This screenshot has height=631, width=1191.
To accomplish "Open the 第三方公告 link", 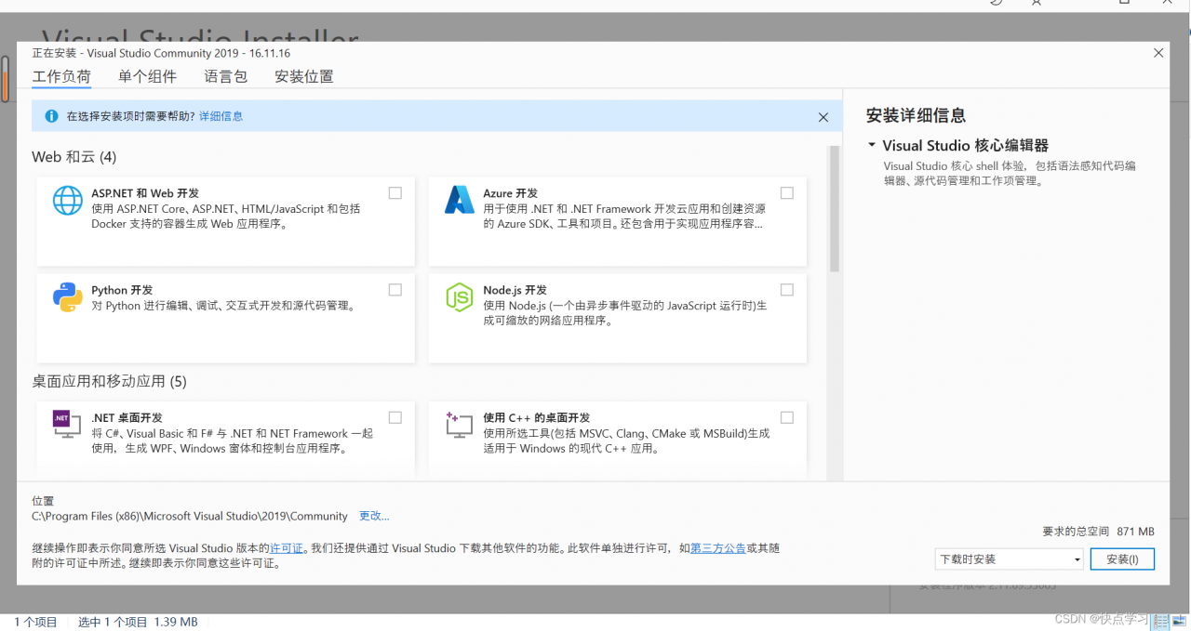I will pyautogui.click(x=718, y=548).
